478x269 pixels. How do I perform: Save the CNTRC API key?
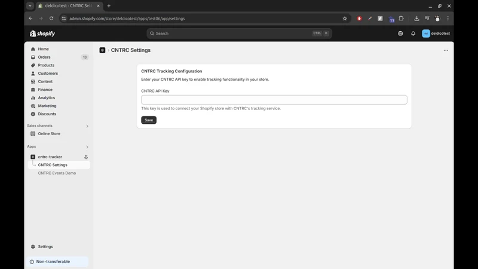149,120
